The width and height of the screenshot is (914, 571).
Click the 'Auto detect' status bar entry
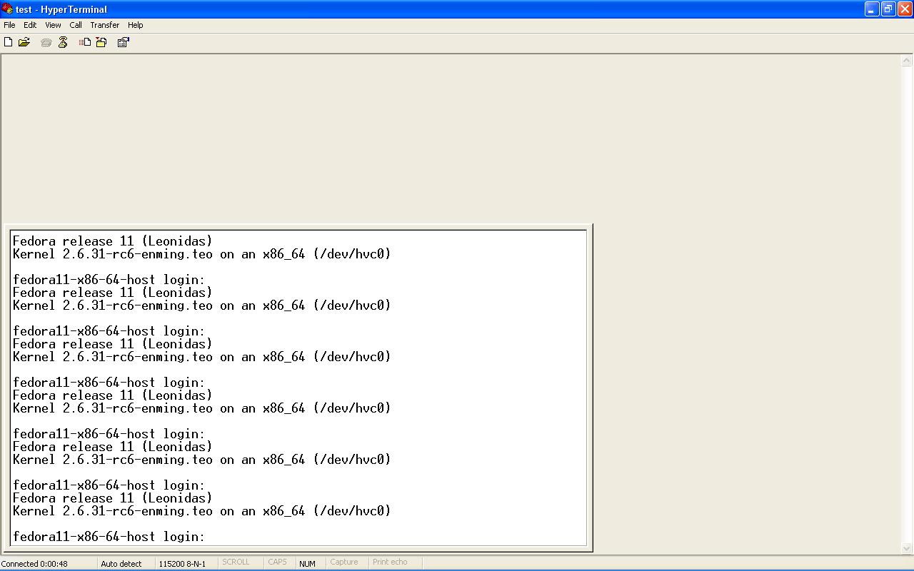[121, 564]
